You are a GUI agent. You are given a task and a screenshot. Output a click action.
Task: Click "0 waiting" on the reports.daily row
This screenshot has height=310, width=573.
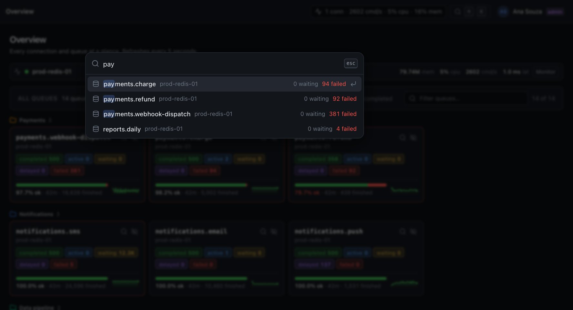(x=320, y=129)
